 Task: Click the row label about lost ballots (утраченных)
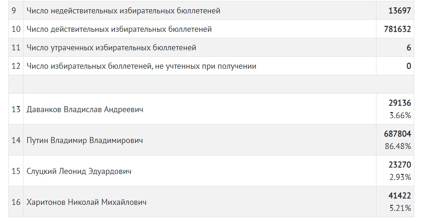111,48
